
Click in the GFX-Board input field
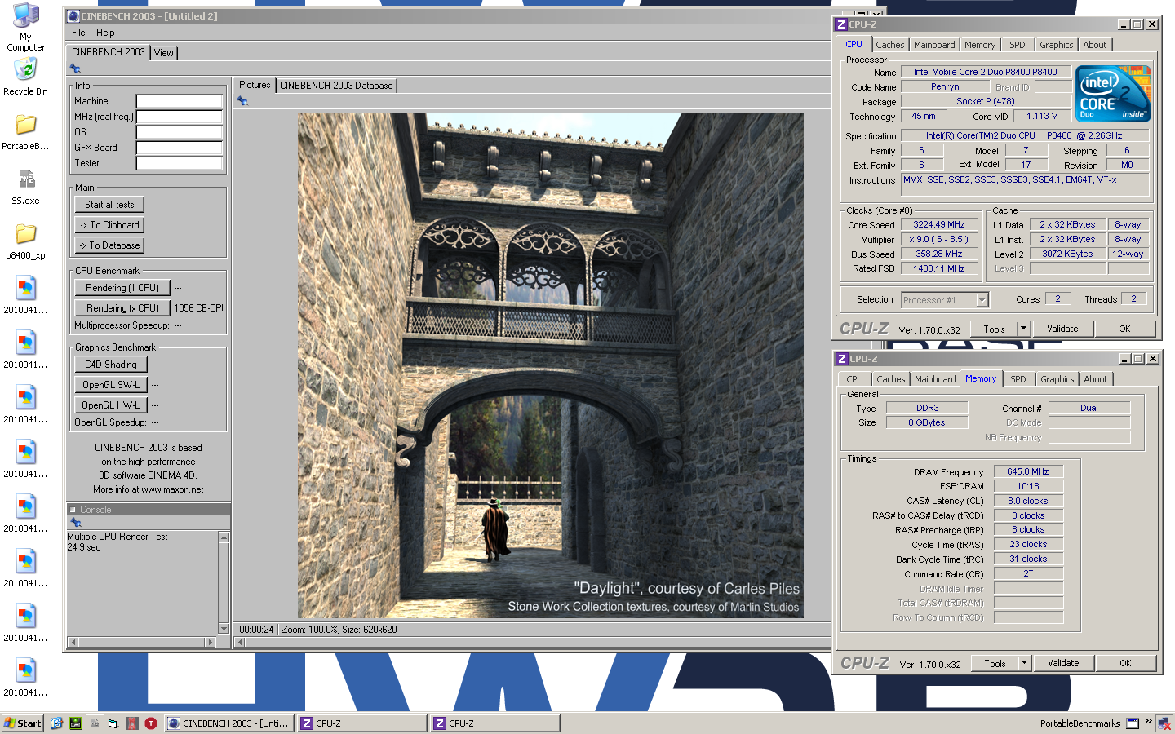coord(180,148)
